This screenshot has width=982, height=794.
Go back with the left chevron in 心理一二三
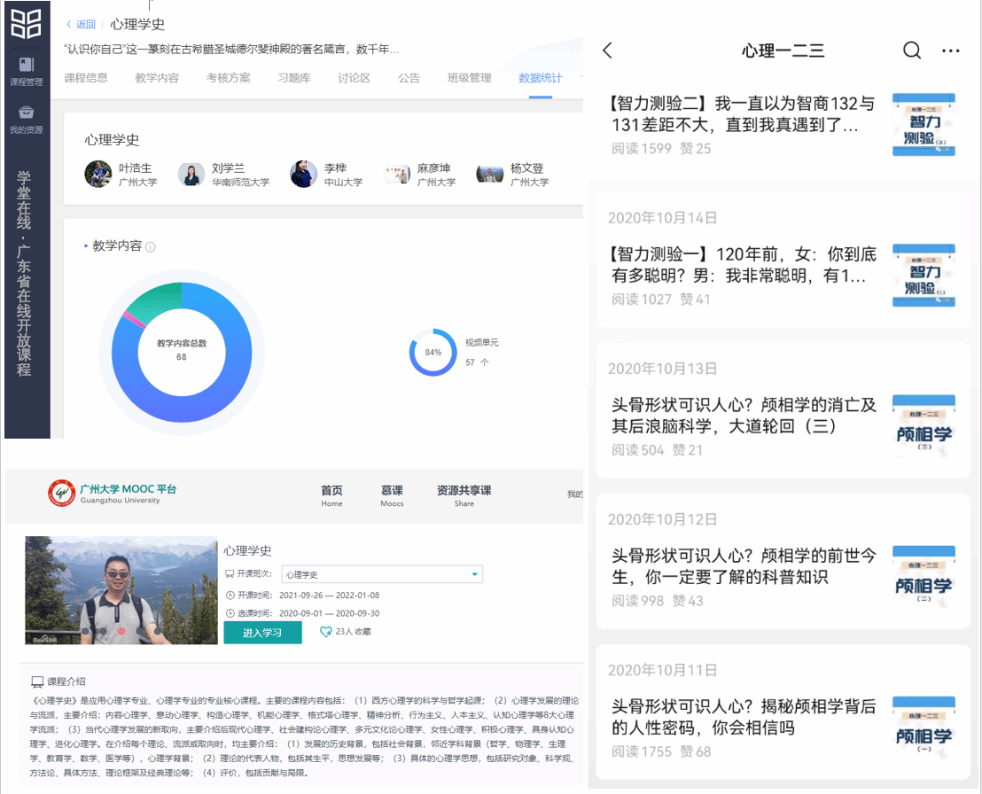(607, 51)
